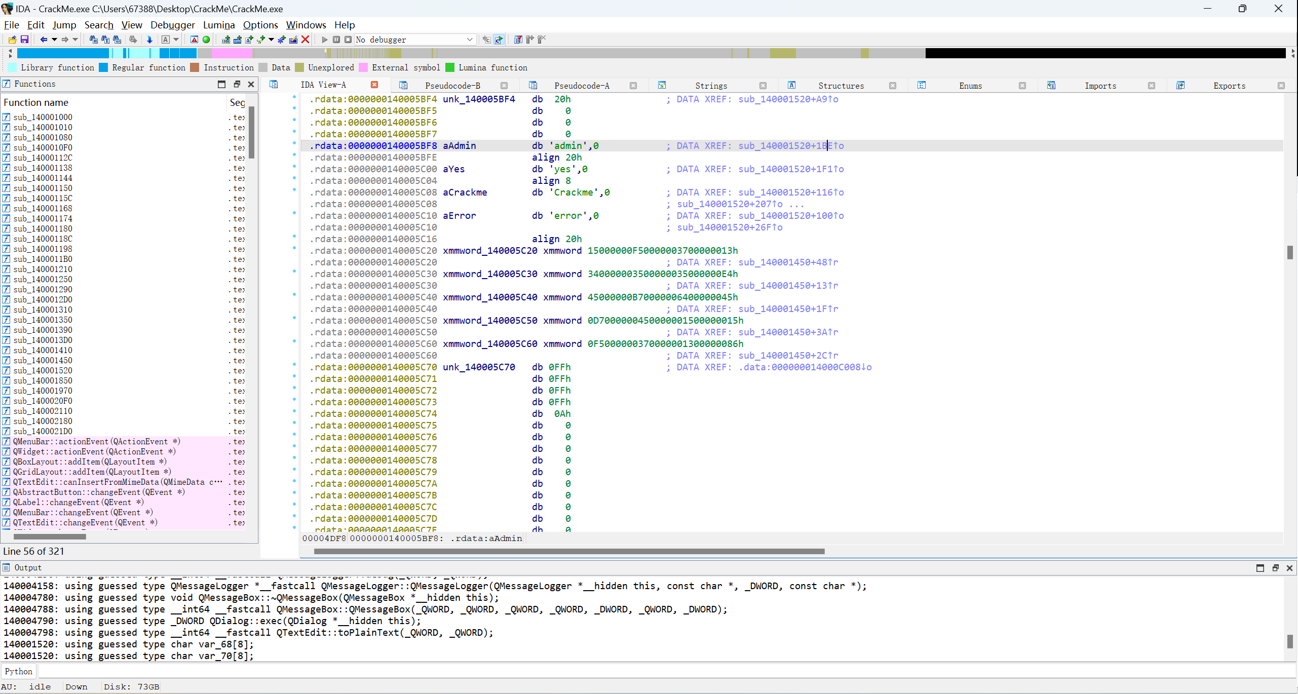
Task: Open the dropdown after the 's' plus icon
Action: click(x=272, y=40)
